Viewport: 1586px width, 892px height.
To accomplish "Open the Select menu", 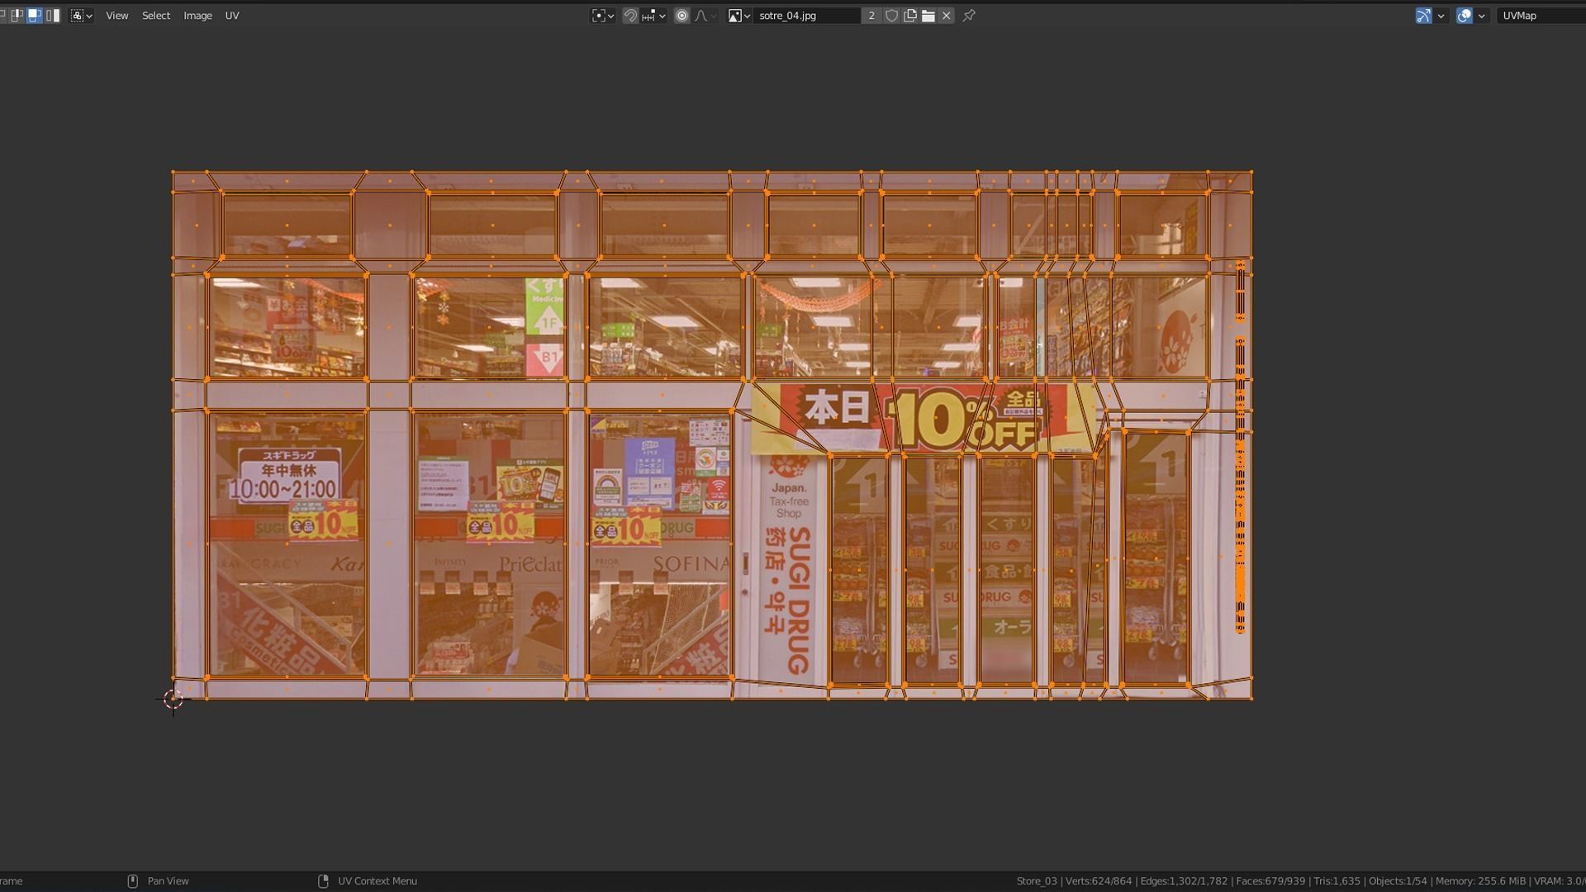I will coord(155,16).
